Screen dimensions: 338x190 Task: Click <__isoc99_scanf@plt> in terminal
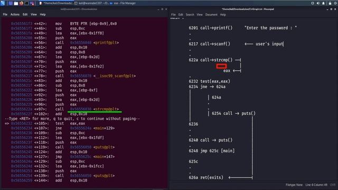pos(115,76)
